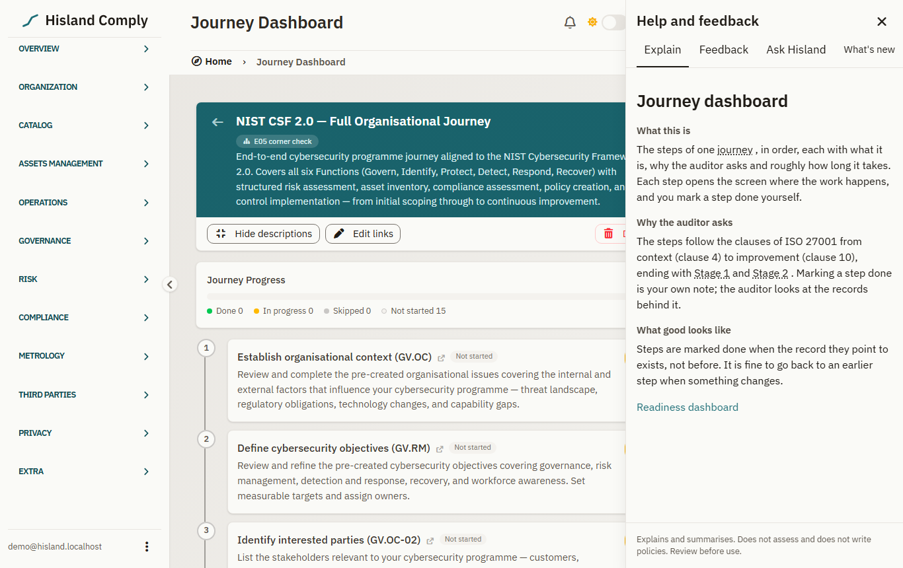Click step 3 circle marker
Viewport: 903px width, 568px height.
206,530
